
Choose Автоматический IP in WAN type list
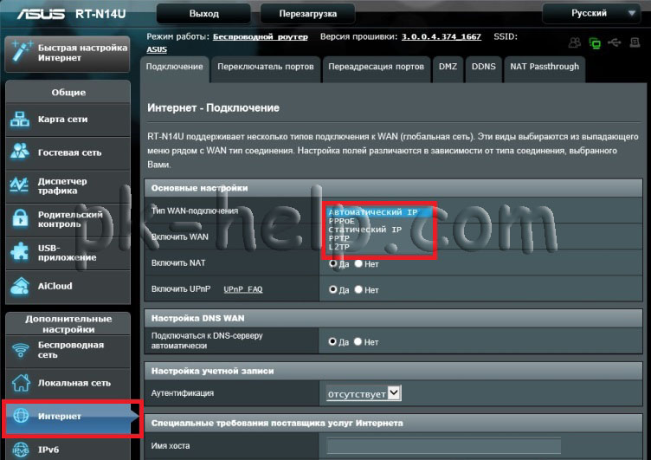(x=378, y=212)
